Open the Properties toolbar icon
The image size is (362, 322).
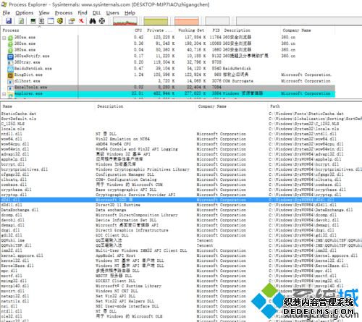(x=72, y=21)
